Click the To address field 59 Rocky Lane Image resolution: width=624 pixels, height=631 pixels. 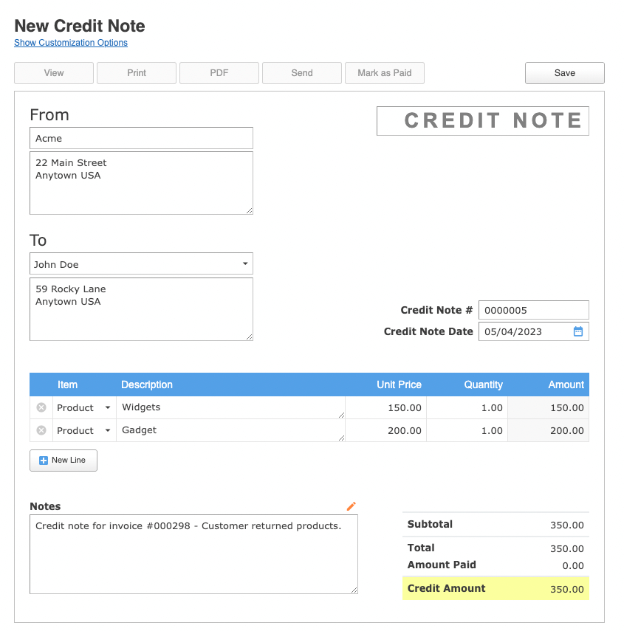[x=141, y=309]
